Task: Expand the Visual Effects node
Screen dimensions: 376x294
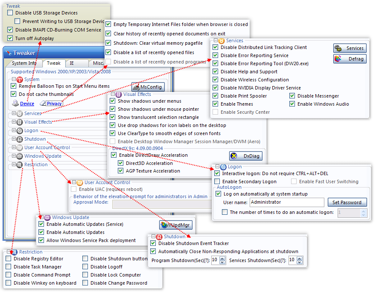Action: (14, 121)
